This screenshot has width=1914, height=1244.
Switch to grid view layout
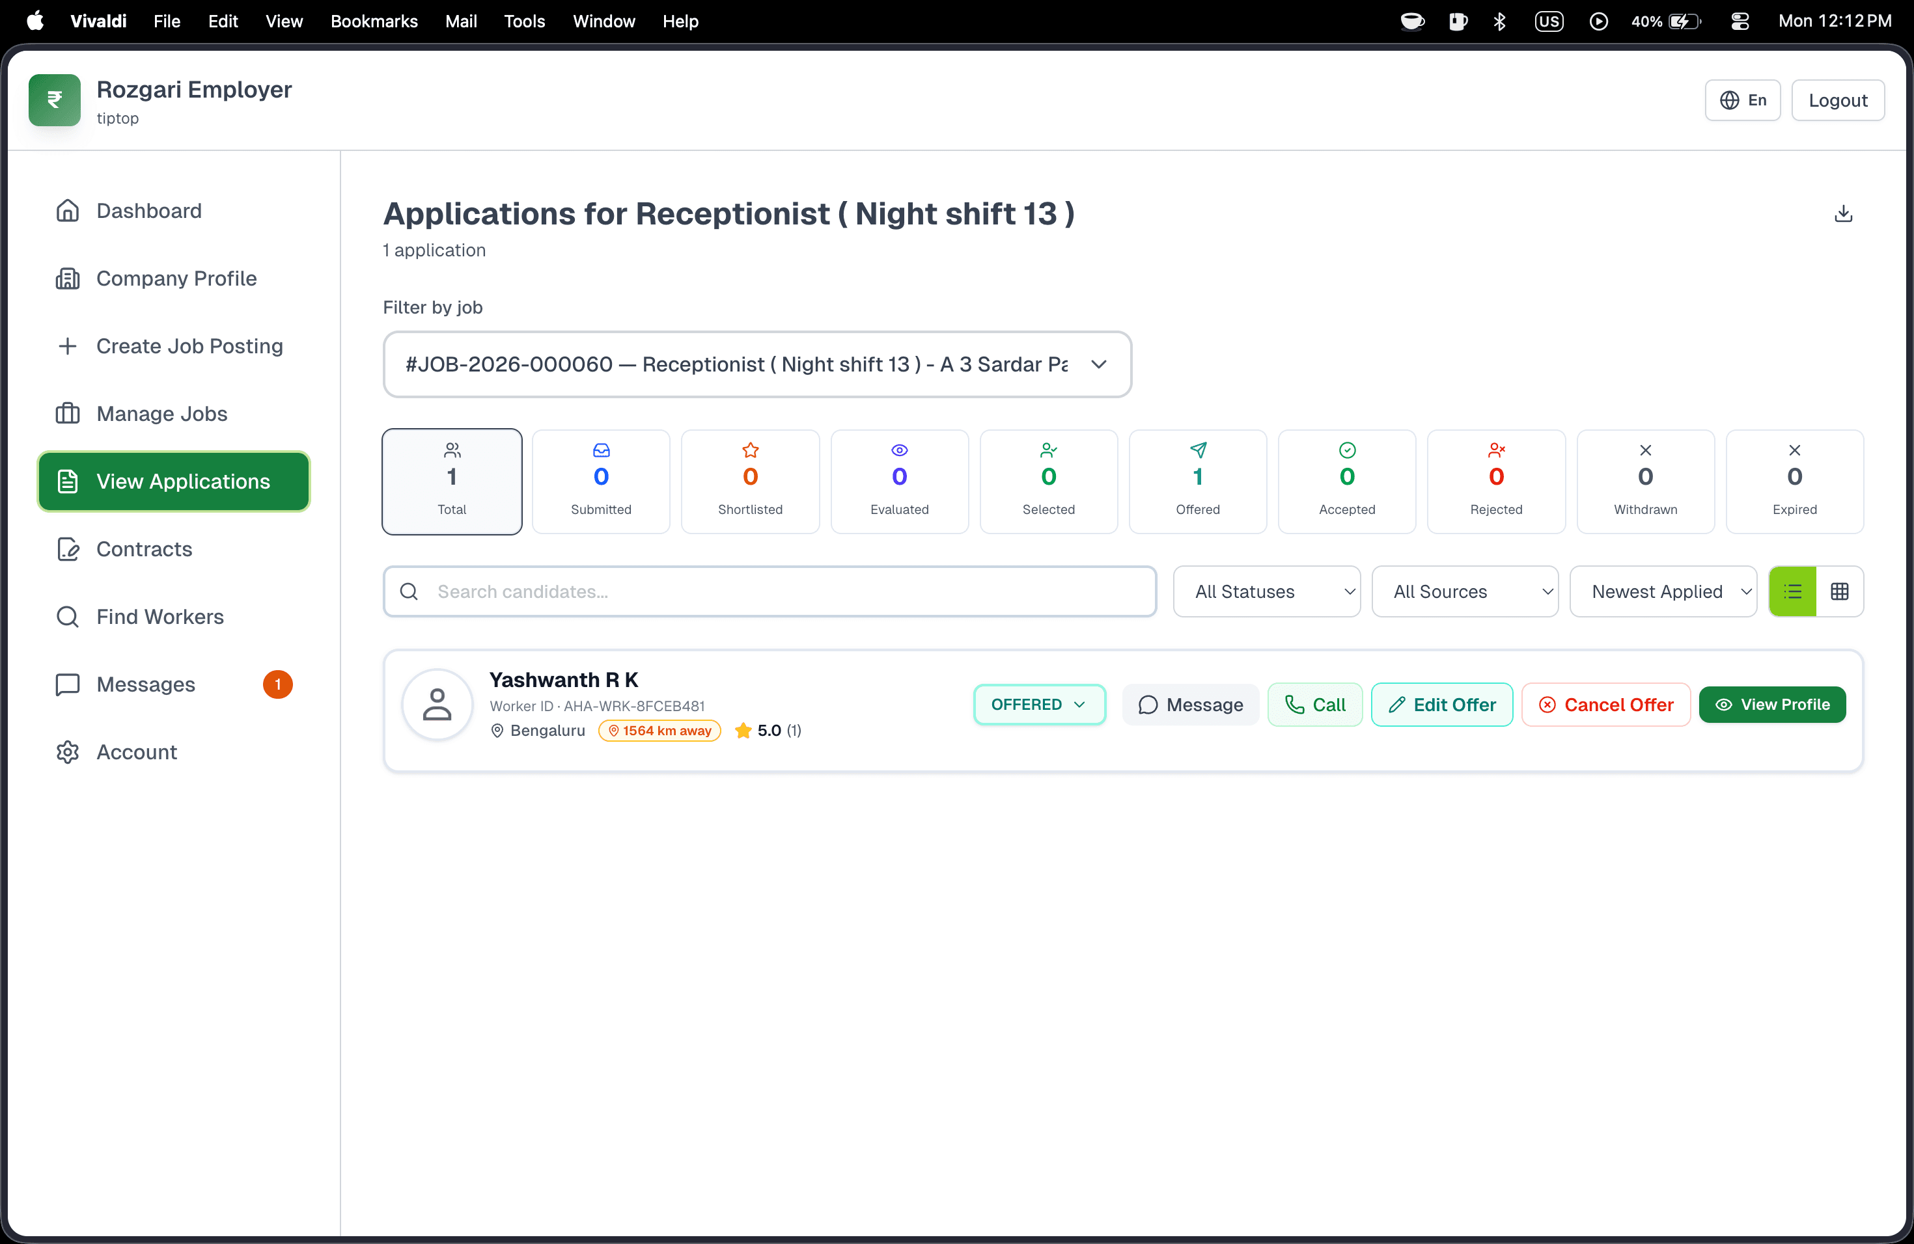pyautogui.click(x=1839, y=591)
